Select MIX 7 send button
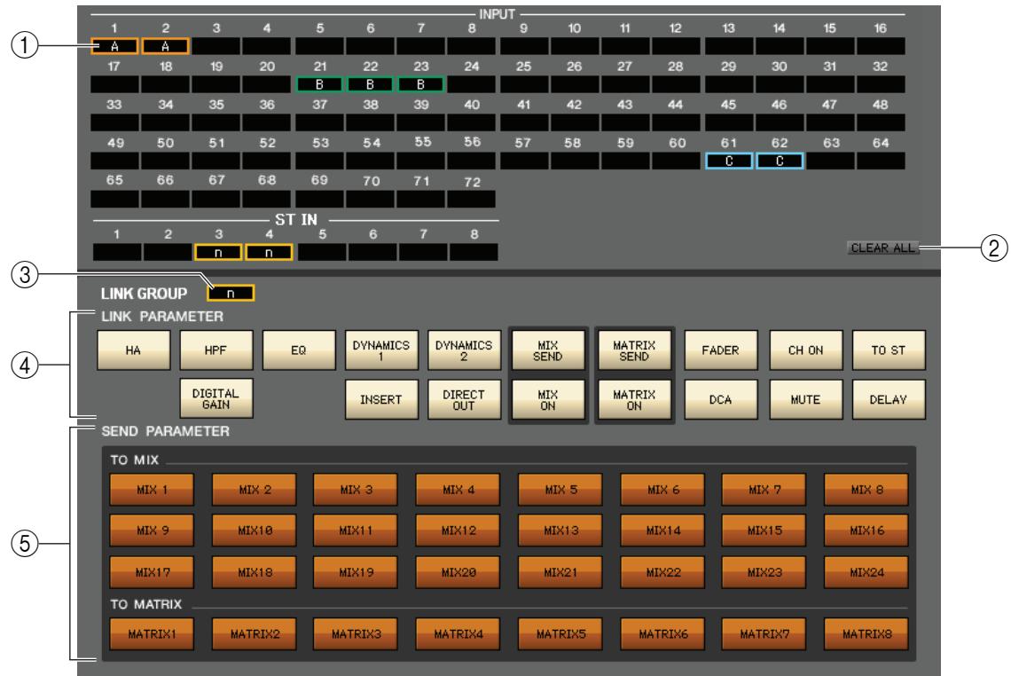Viewport: 1011px width, 676px height. point(764,490)
